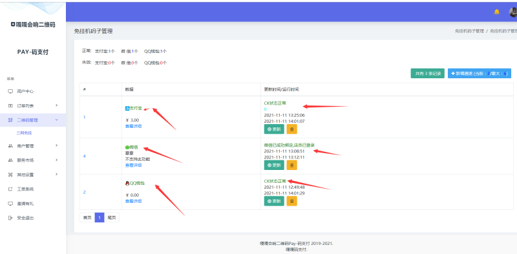The width and height of the screenshot is (517, 254).
Task: Click the ¥ 3.00 amount text
Action: 132,120
